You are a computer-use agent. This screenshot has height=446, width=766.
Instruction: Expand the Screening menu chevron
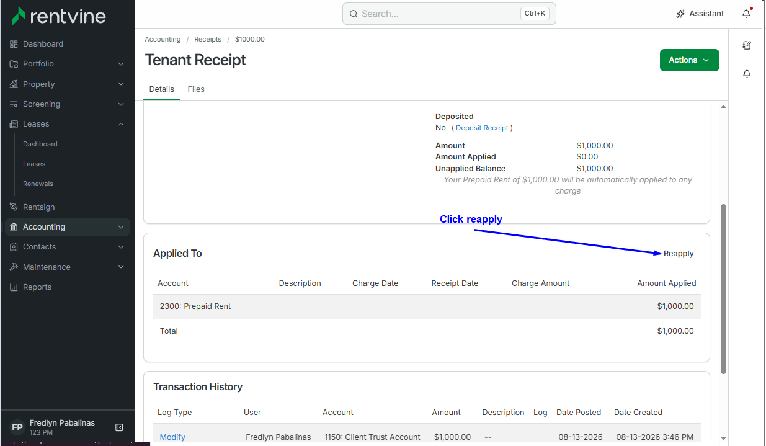tap(121, 104)
